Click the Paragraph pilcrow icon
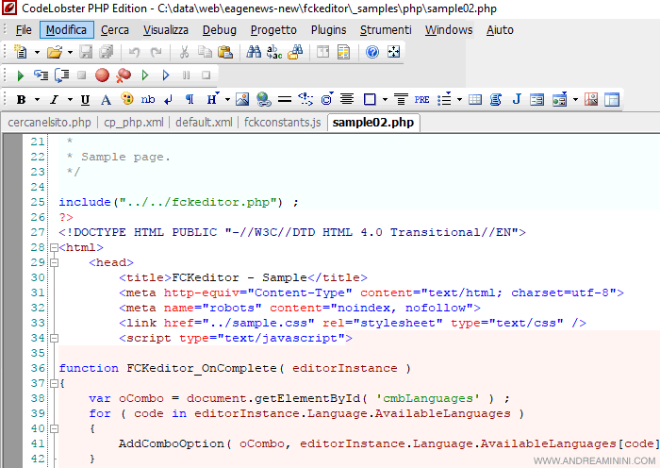Screen dimensions: 660x468 pos(190,100)
